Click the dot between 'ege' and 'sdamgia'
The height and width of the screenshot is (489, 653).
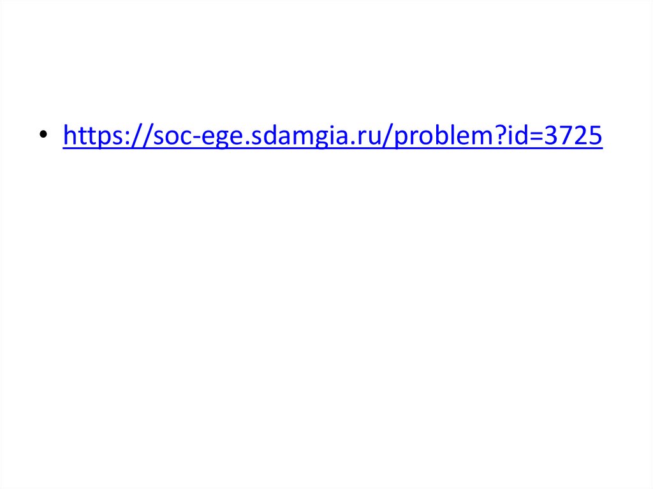tap(247, 143)
